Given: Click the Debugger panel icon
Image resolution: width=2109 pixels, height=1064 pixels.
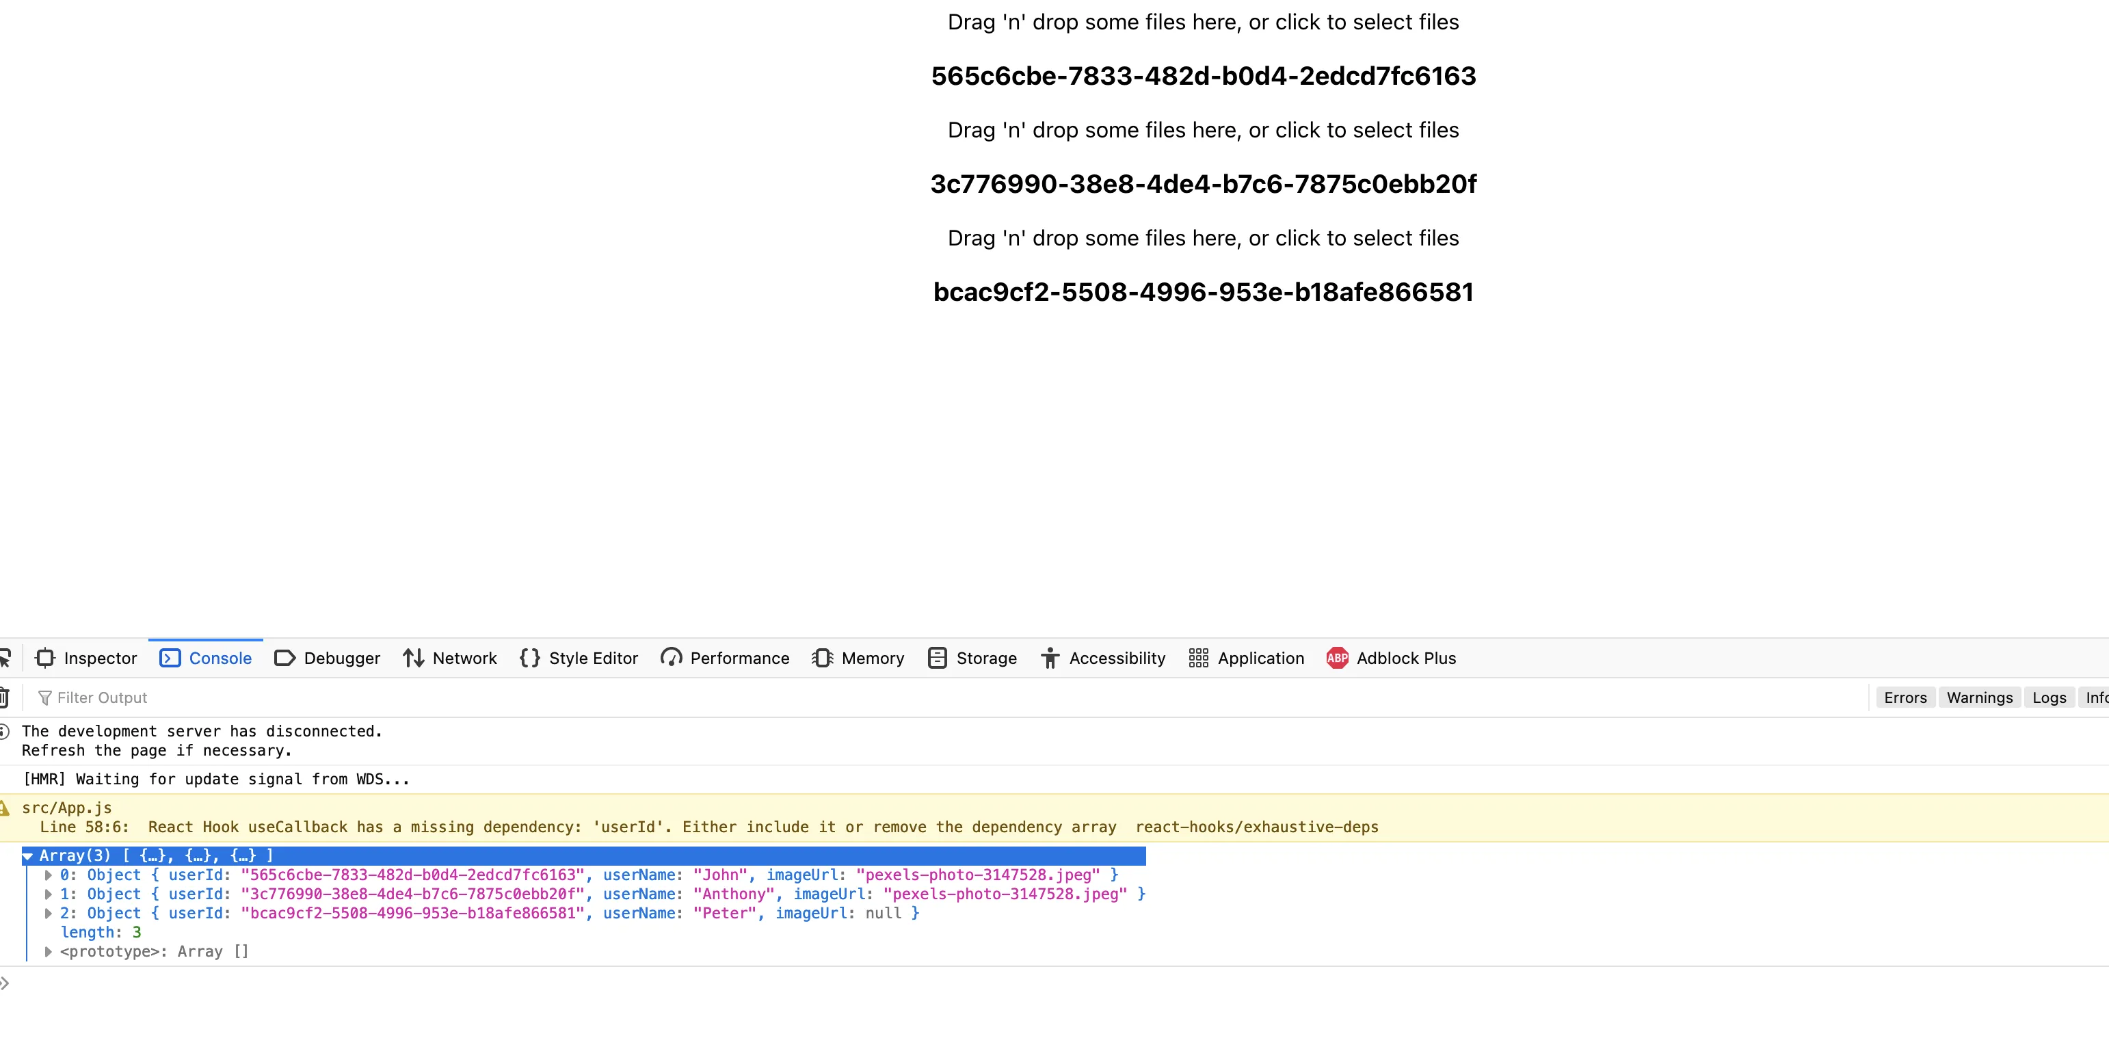Looking at the screenshot, I should [284, 658].
